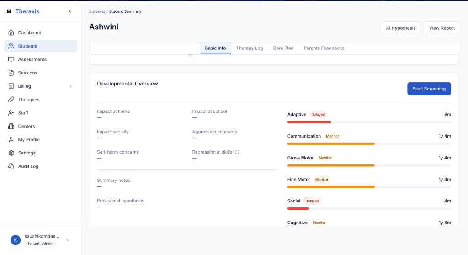Open My Profile from the sidebar

click(41, 139)
